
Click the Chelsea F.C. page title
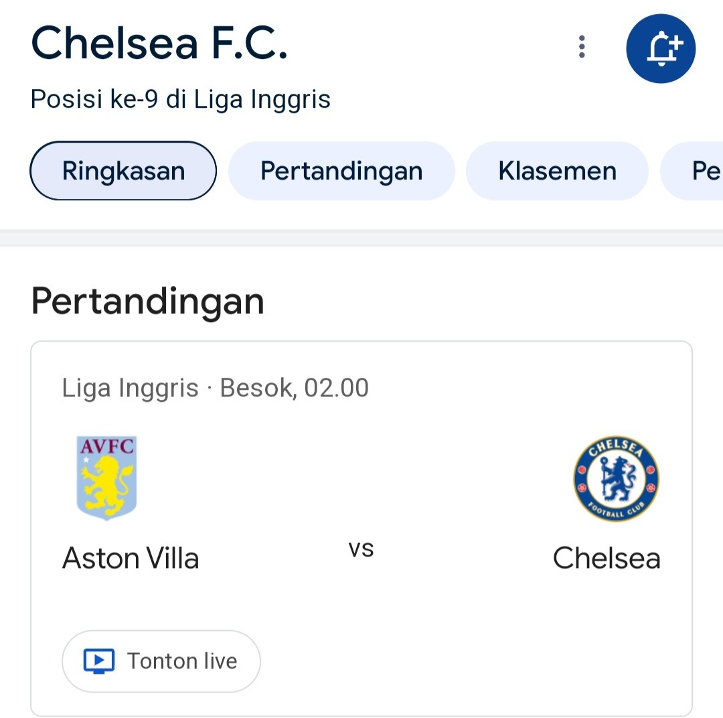(159, 42)
